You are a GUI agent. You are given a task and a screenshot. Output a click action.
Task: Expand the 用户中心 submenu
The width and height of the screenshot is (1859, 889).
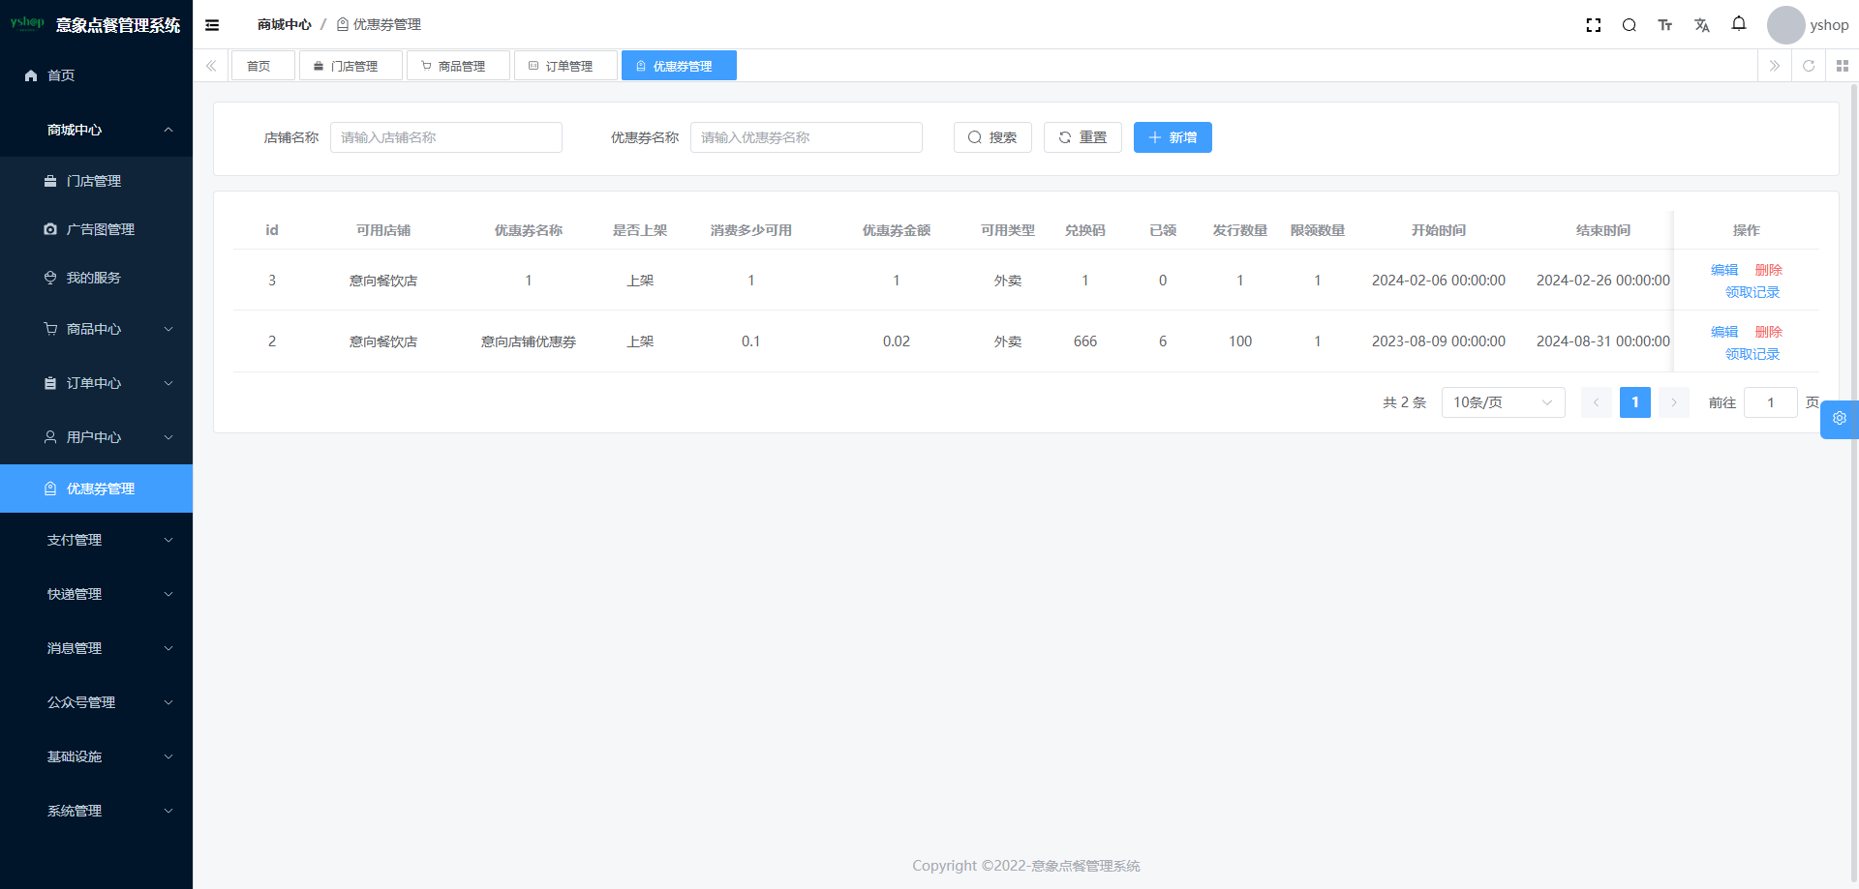(96, 437)
